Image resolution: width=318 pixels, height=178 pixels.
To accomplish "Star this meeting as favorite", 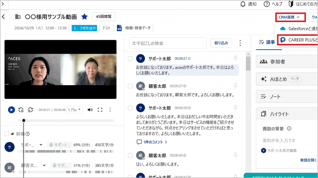I will tap(84, 17).
